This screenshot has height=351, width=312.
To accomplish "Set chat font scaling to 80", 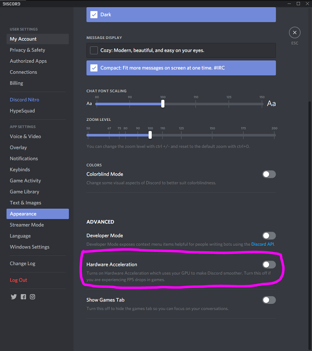I will [97, 104].
